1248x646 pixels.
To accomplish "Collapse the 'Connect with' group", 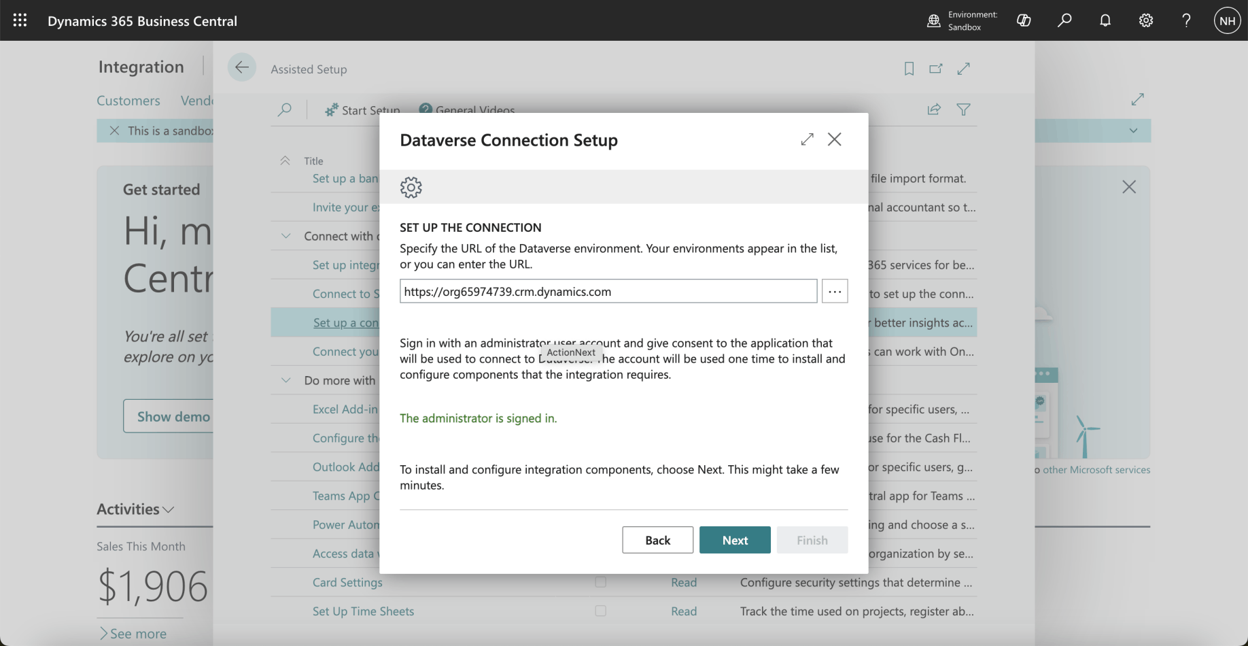I will (286, 236).
